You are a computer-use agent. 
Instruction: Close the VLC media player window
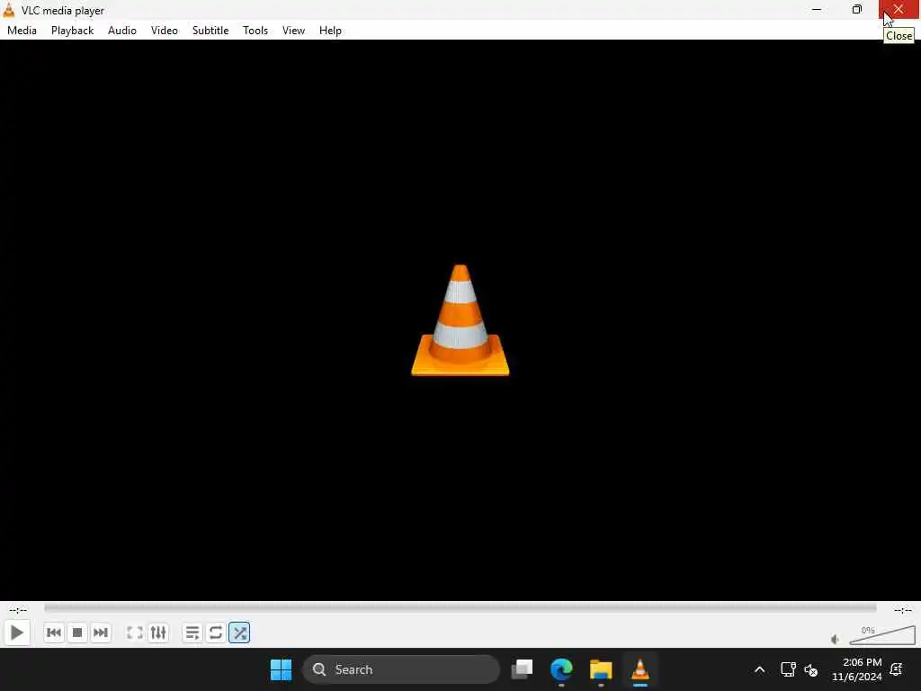click(899, 9)
